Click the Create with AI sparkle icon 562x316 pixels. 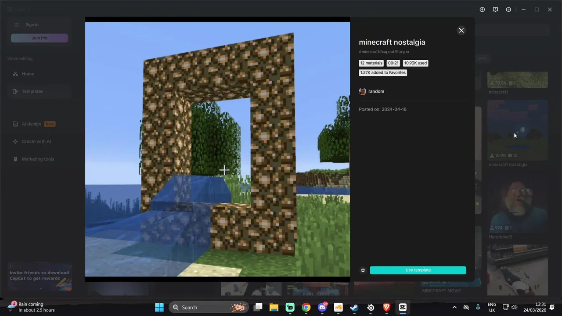(15, 141)
